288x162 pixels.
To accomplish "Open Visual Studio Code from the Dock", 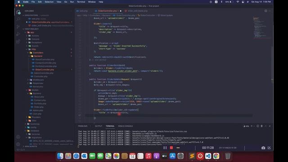I will [x=208, y=156].
